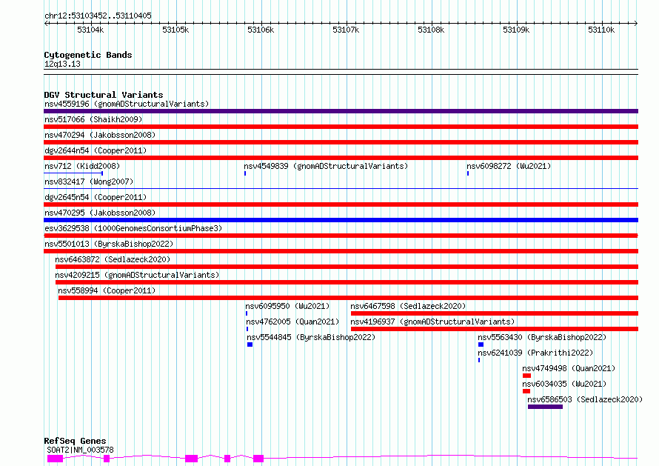Screen dimensions: 659x466
Task: Select the red nsv4196937 gnomAD variant bar
Action: click(494, 329)
